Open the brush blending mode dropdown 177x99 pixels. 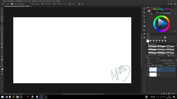pyautogui.click(x=24, y=4)
